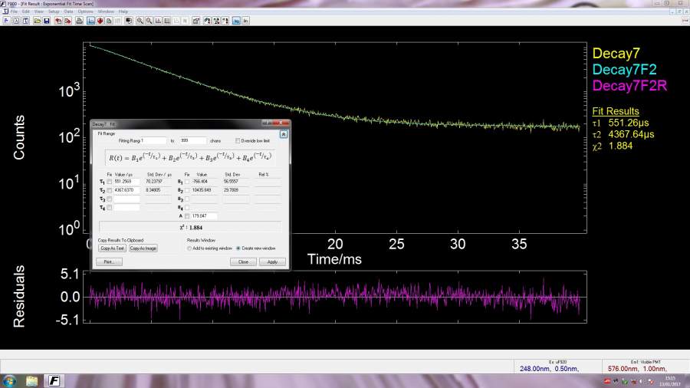Open the Data menu
The image size is (690, 388).
(x=69, y=12)
